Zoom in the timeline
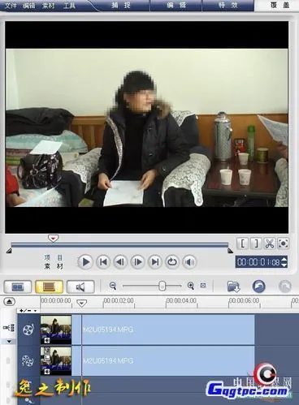The image size is (299, 405). click(191, 286)
